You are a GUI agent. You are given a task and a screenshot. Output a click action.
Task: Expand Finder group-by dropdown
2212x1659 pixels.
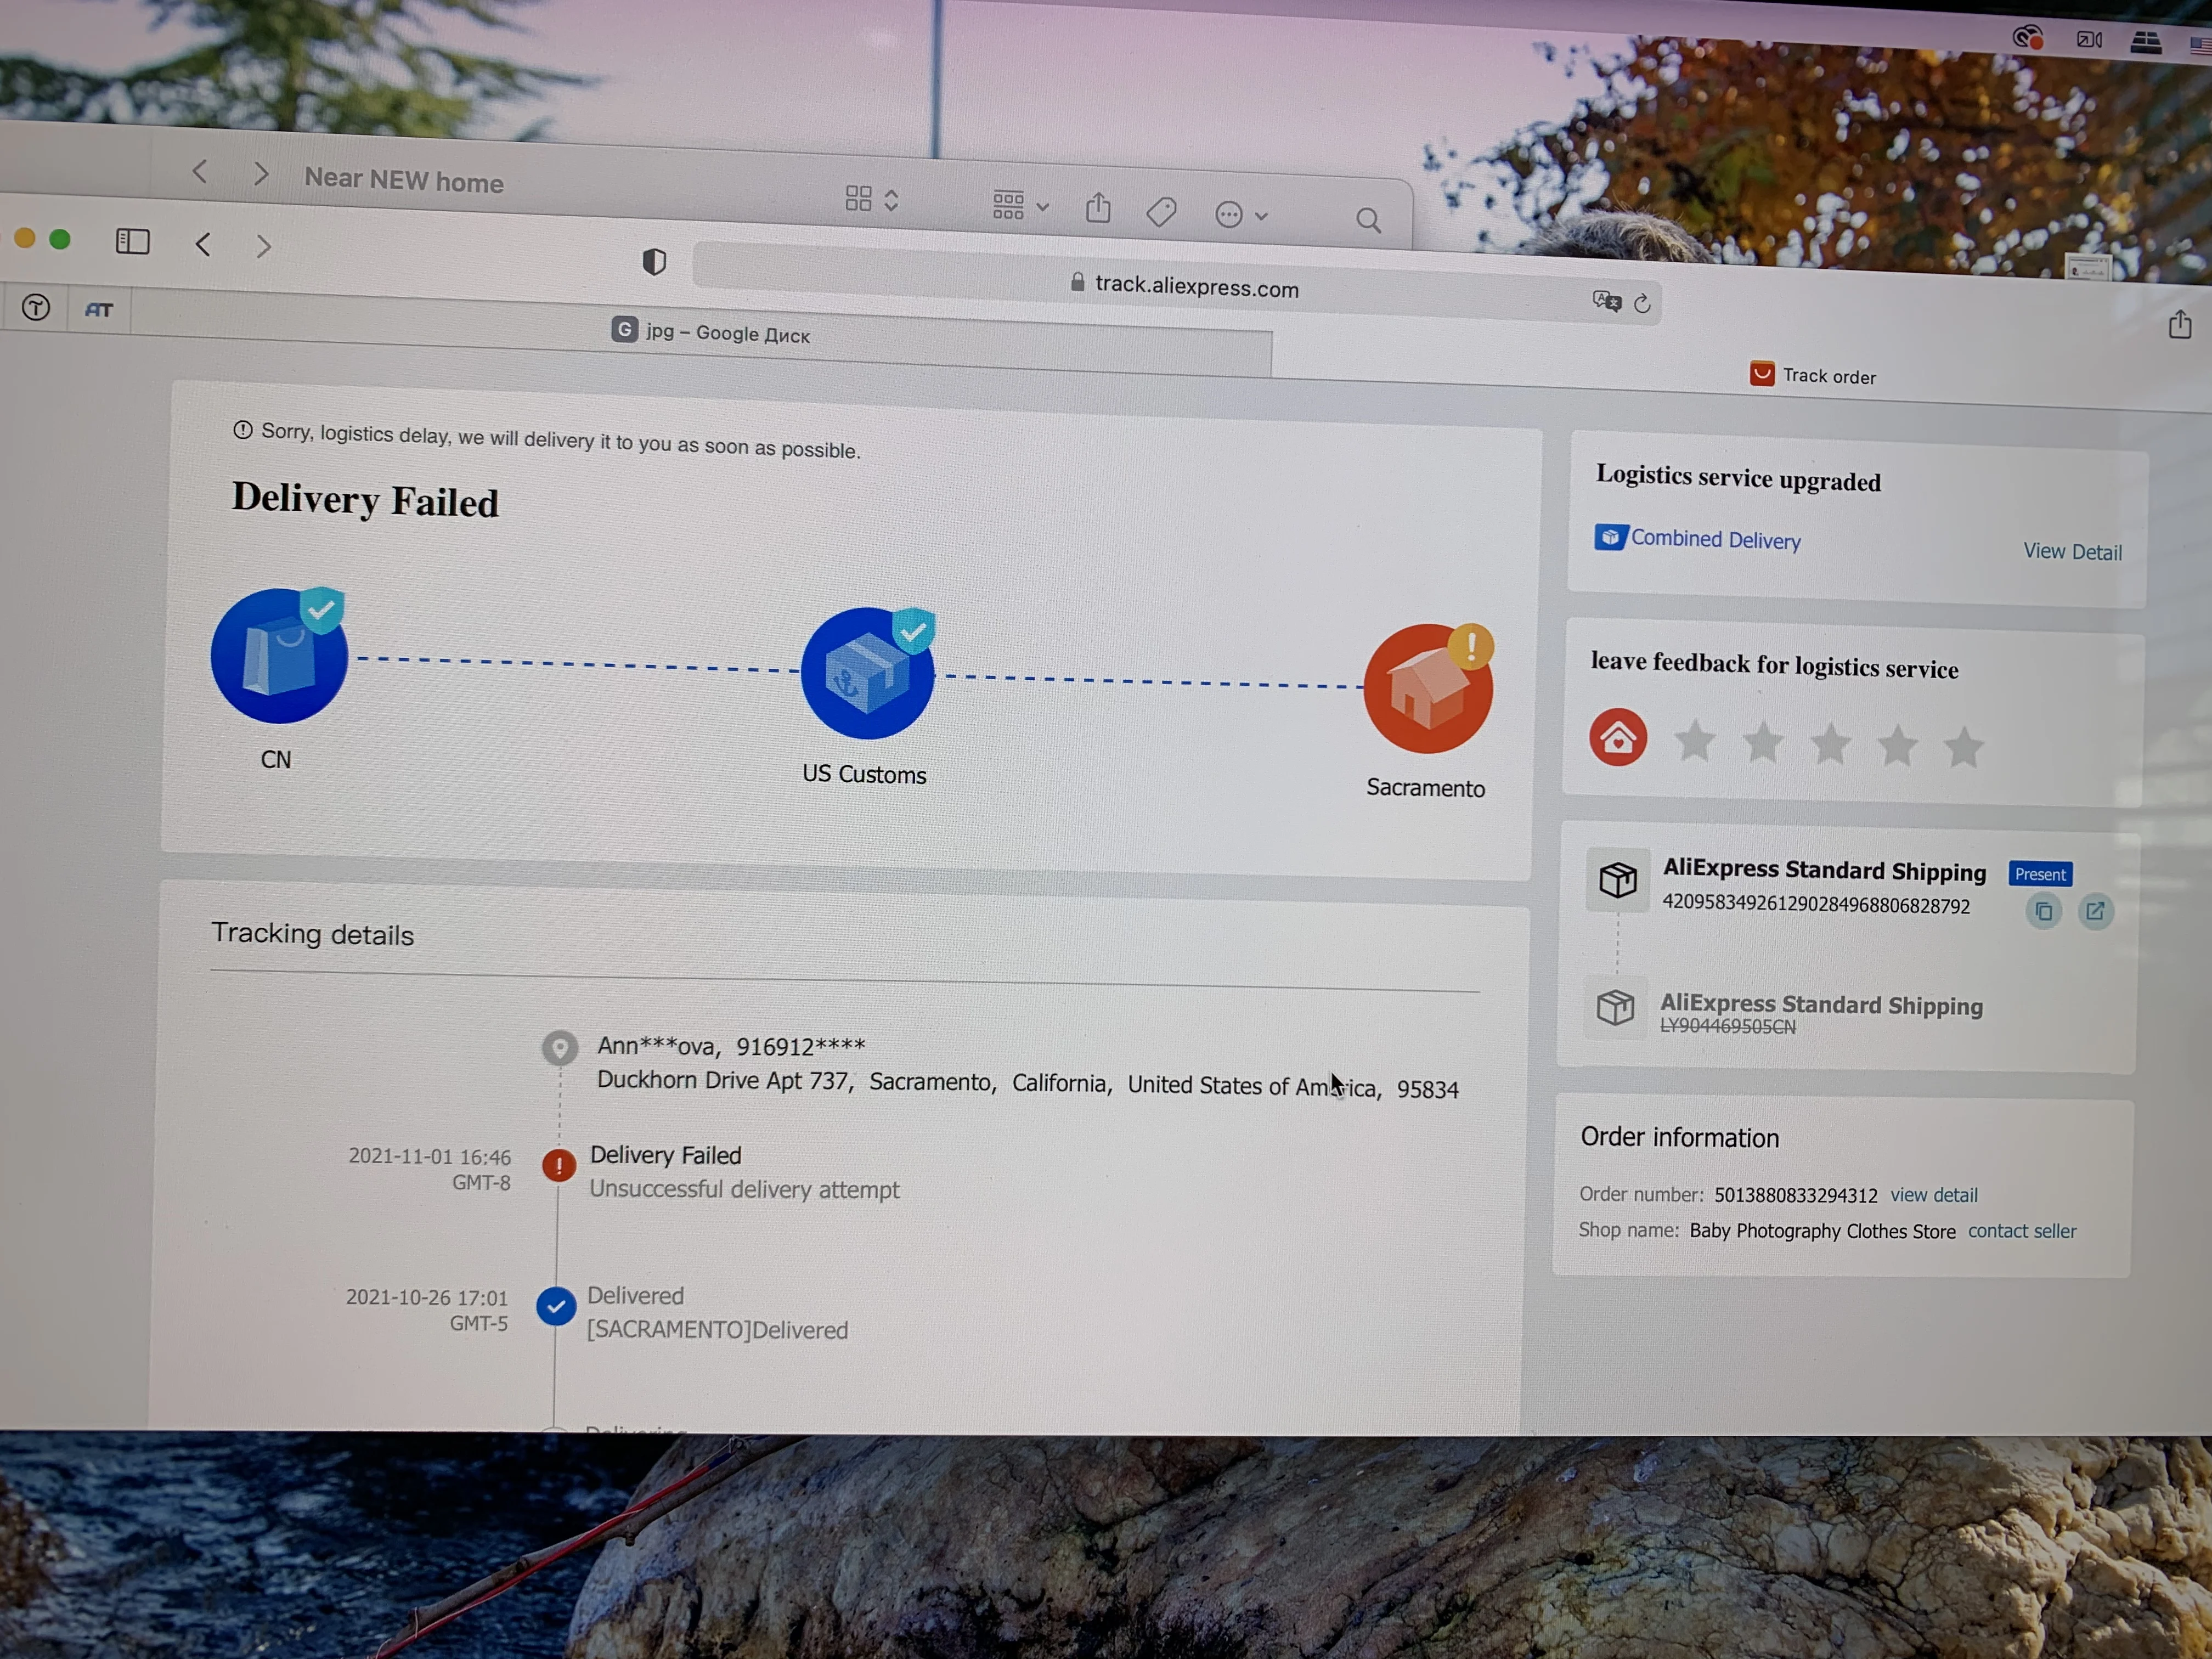1020,206
